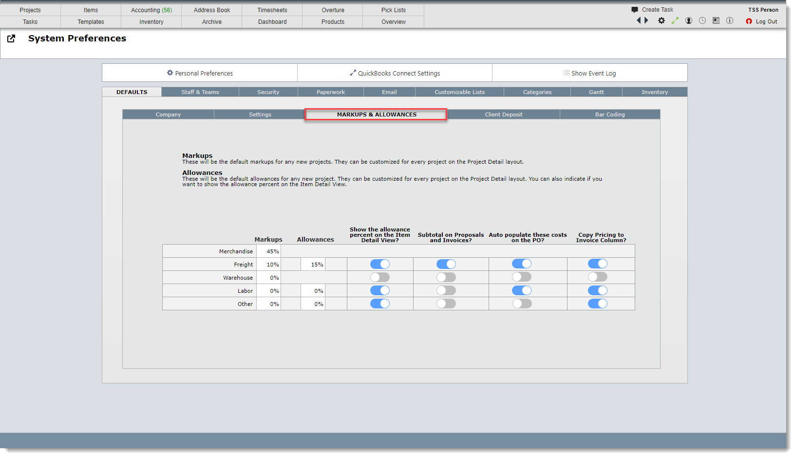The height and width of the screenshot is (457, 795).
Task: Open the Settings sub-tab
Action: 260,114
